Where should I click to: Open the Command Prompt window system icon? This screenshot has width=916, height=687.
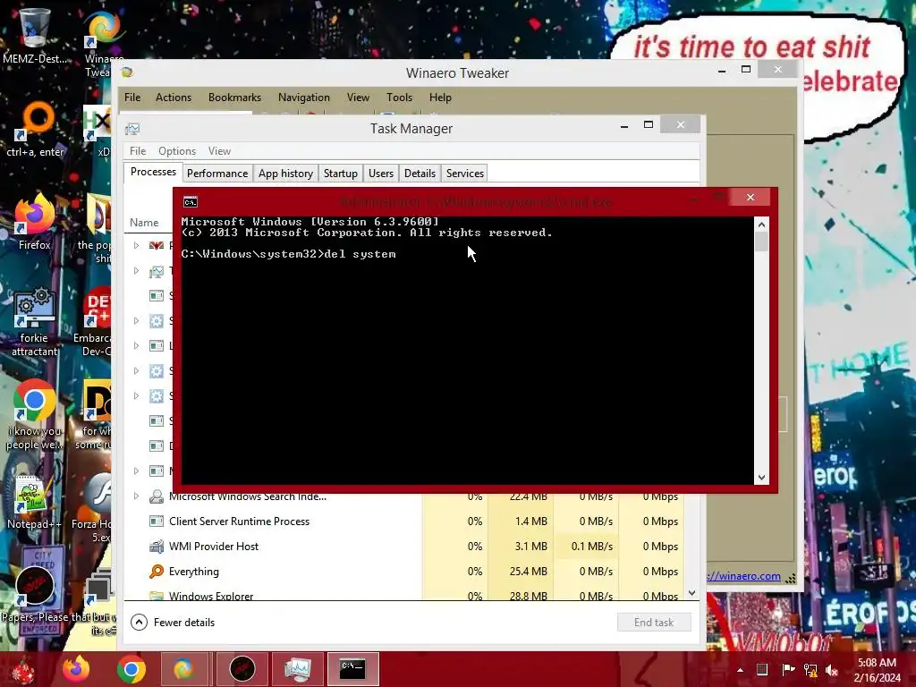point(191,202)
